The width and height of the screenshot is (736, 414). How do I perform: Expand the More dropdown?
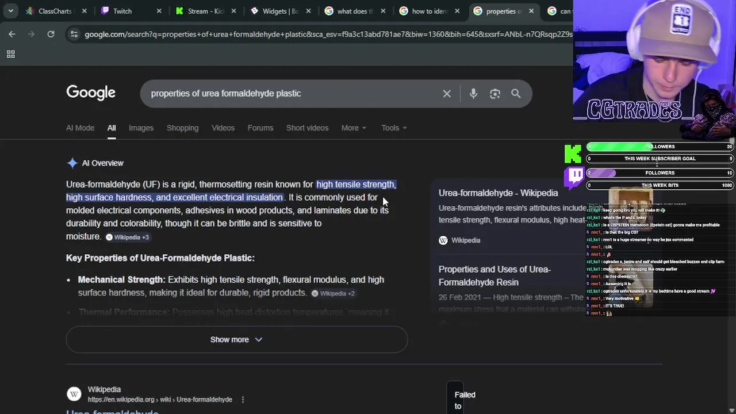[x=354, y=128]
